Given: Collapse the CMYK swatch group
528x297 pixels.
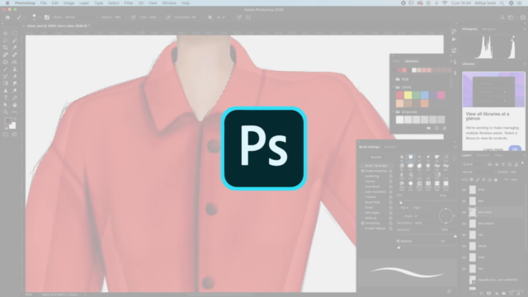Looking at the screenshot, I should pos(393,87).
